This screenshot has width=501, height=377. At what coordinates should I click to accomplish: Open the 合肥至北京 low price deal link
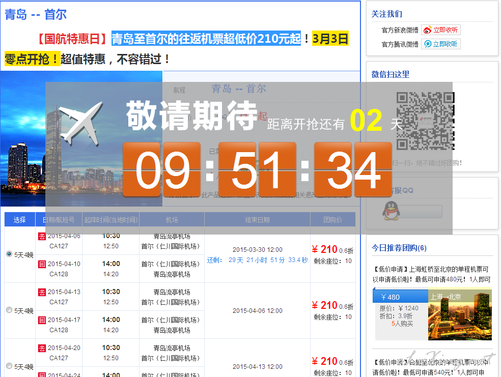[x=430, y=367]
